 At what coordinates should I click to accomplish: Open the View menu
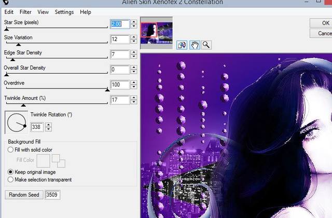point(43,12)
